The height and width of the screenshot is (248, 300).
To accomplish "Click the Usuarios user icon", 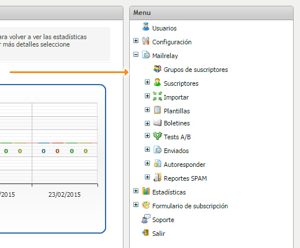I will point(146,27).
